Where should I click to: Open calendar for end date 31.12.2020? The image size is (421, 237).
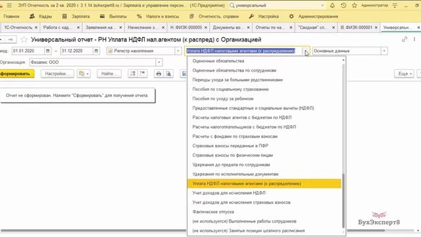96,51
